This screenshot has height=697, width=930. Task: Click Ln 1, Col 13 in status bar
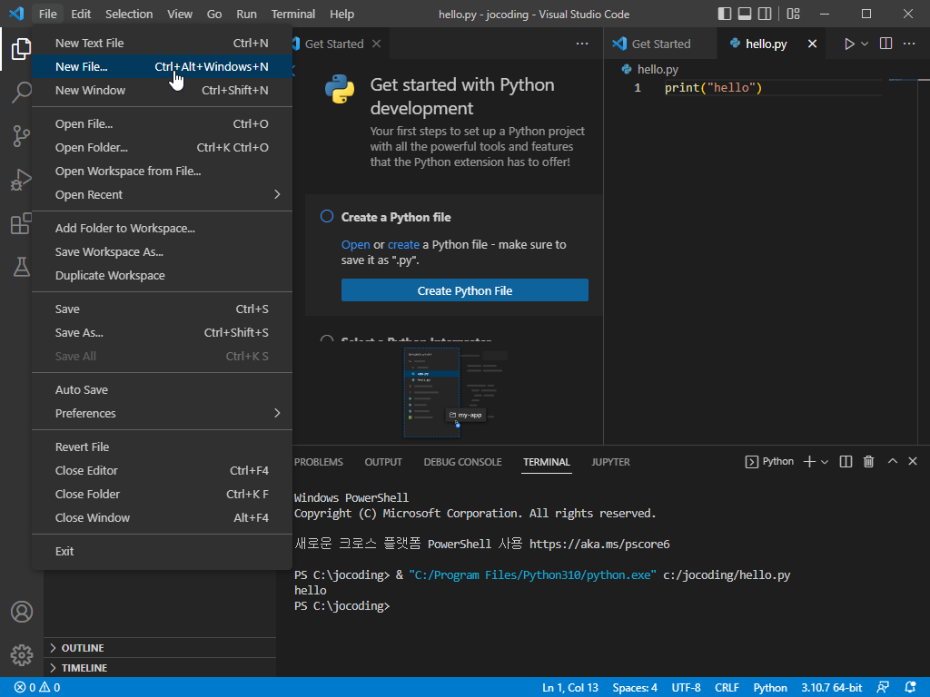(570, 688)
